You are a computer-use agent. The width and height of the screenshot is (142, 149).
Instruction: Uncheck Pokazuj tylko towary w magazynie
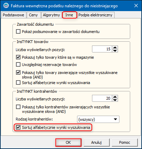click(x=18, y=57)
